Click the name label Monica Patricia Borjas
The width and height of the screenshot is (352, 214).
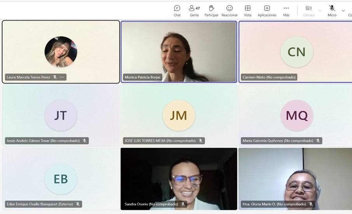click(143, 77)
